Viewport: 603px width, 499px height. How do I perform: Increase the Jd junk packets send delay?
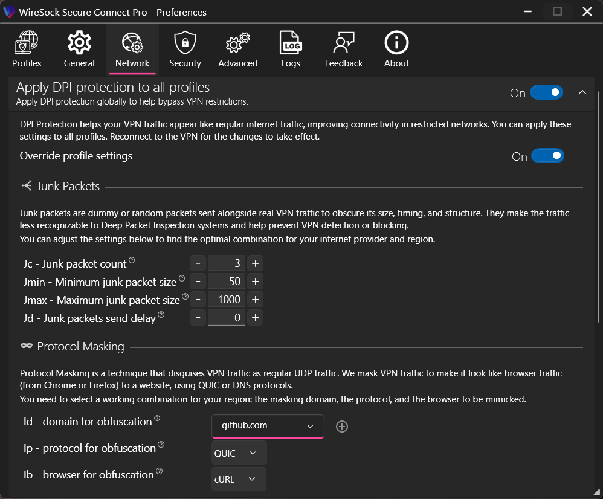[x=255, y=318]
